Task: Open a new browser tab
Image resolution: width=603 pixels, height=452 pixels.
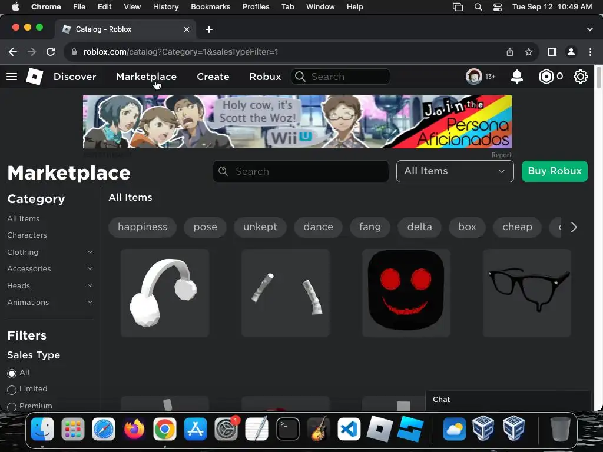Action: coord(209,29)
